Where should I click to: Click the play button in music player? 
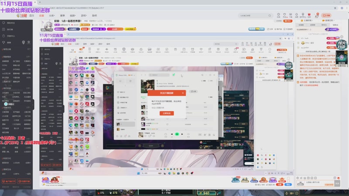tap(177, 134)
